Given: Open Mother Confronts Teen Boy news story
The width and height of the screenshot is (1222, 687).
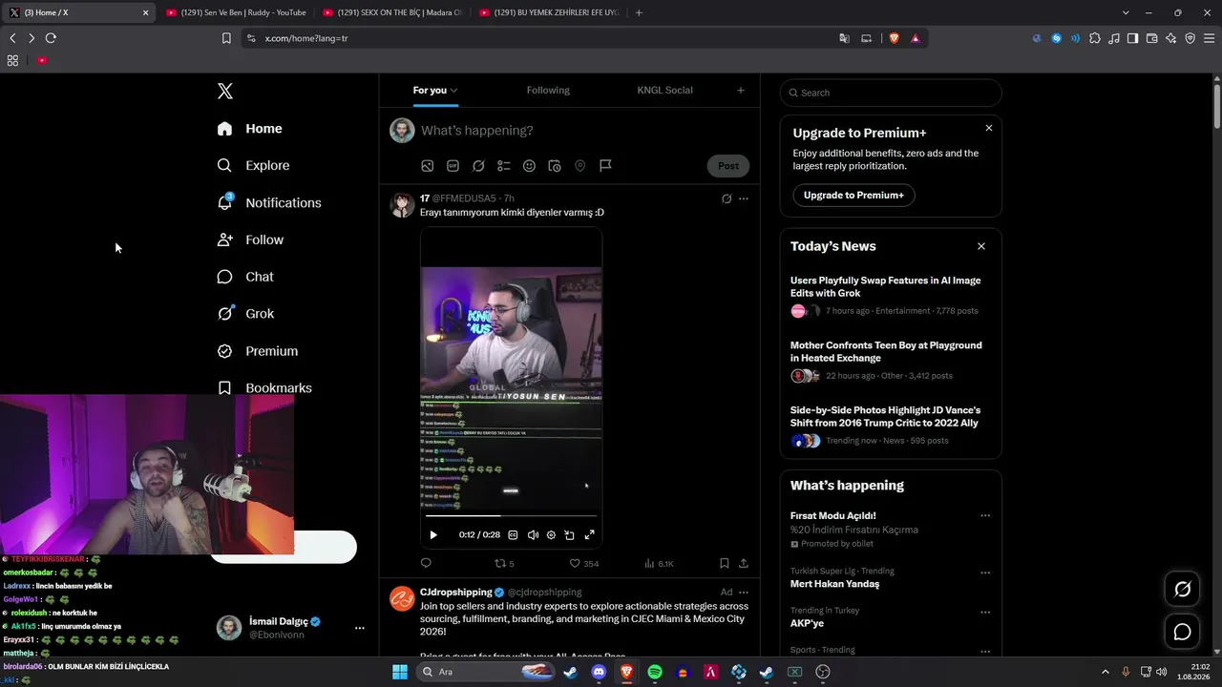Looking at the screenshot, I should [886, 352].
